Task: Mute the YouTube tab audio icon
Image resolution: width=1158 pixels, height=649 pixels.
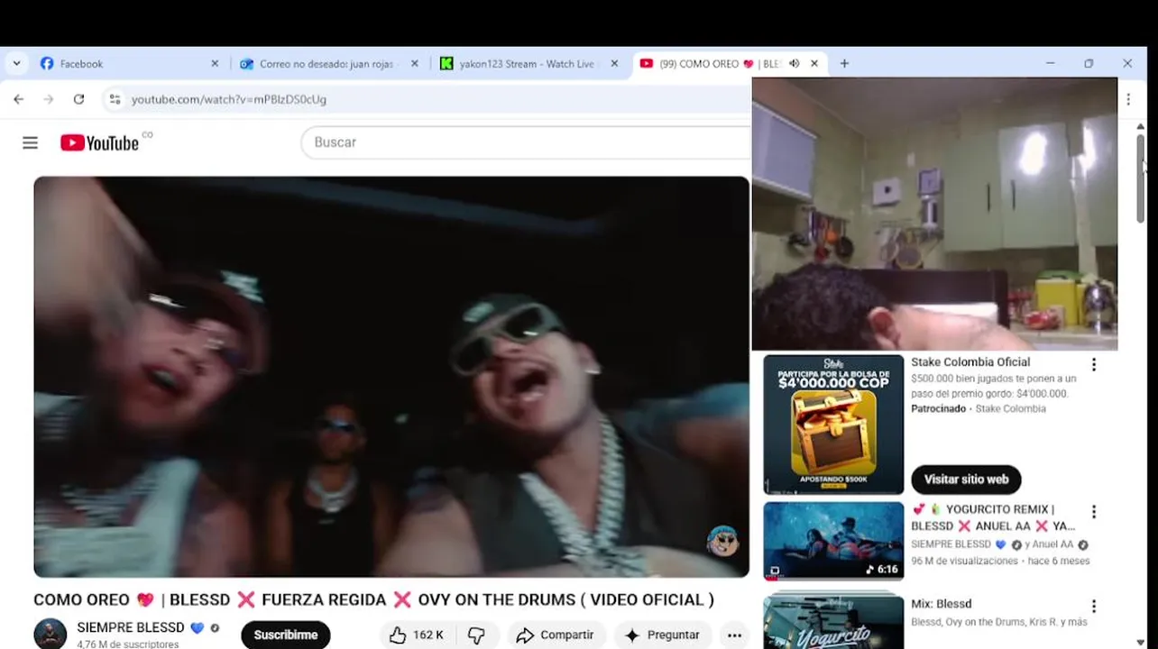Action: pyautogui.click(x=794, y=64)
